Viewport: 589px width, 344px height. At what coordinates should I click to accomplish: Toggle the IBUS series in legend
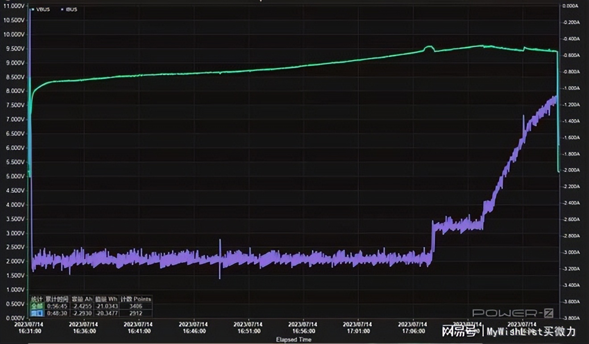coord(71,9)
